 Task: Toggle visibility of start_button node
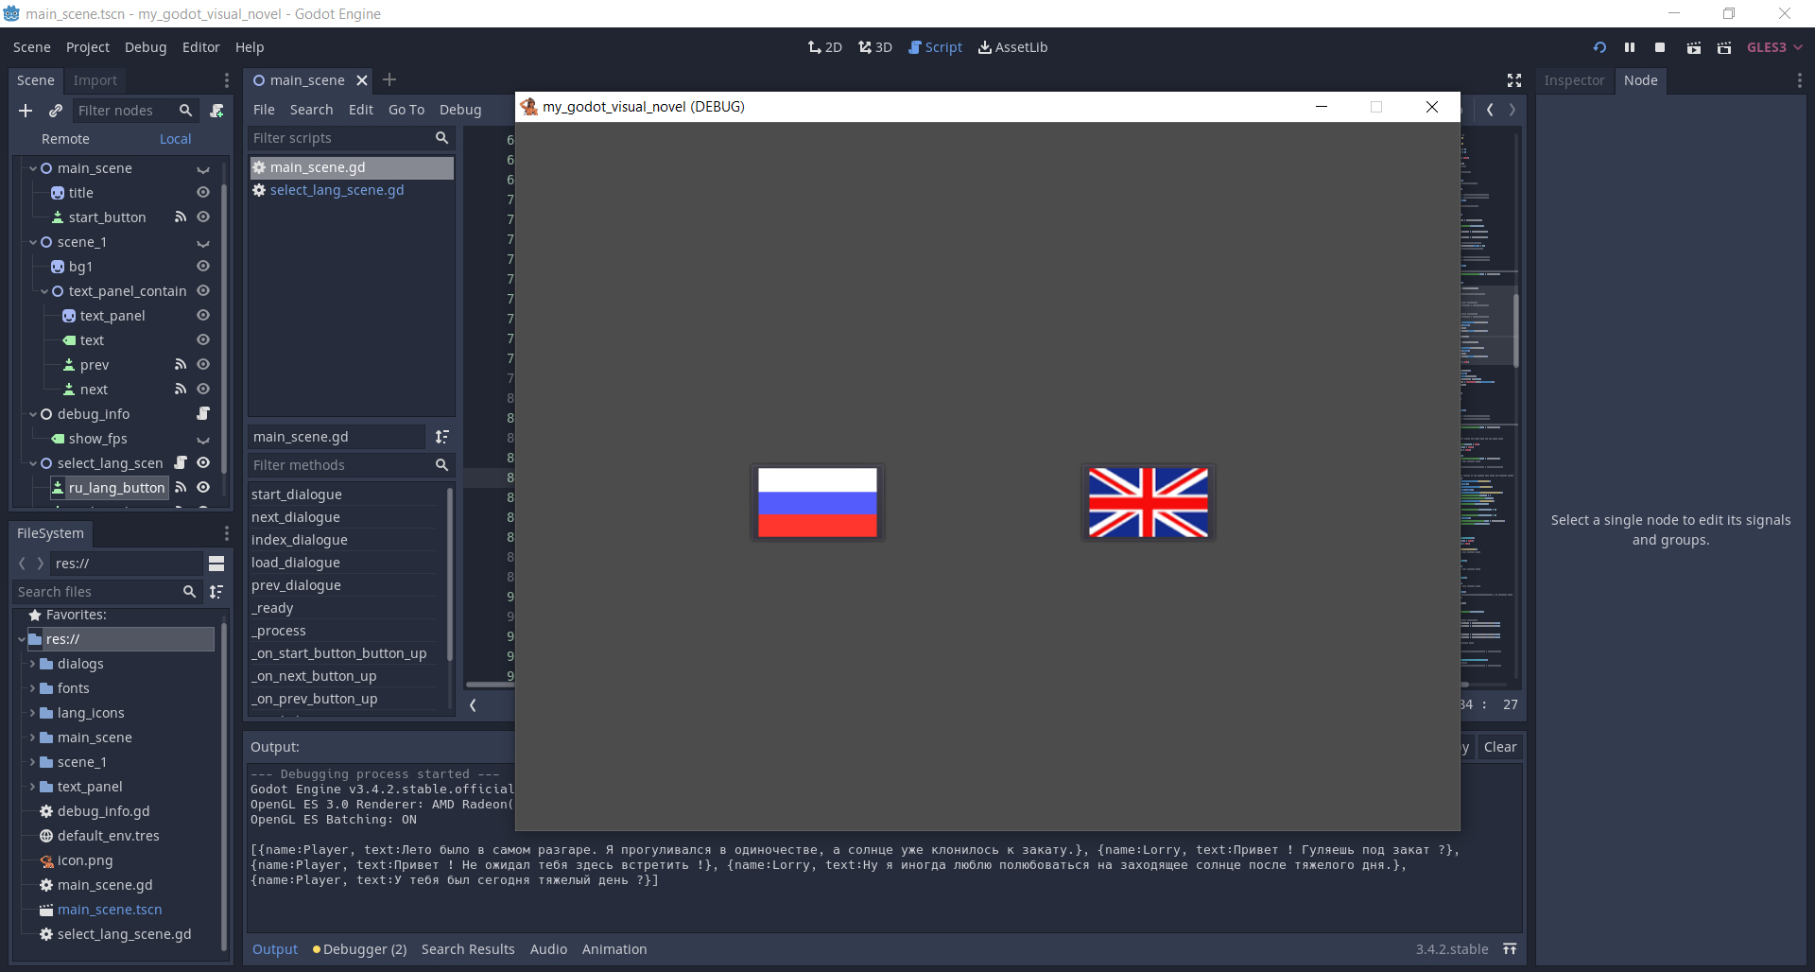pyautogui.click(x=202, y=217)
